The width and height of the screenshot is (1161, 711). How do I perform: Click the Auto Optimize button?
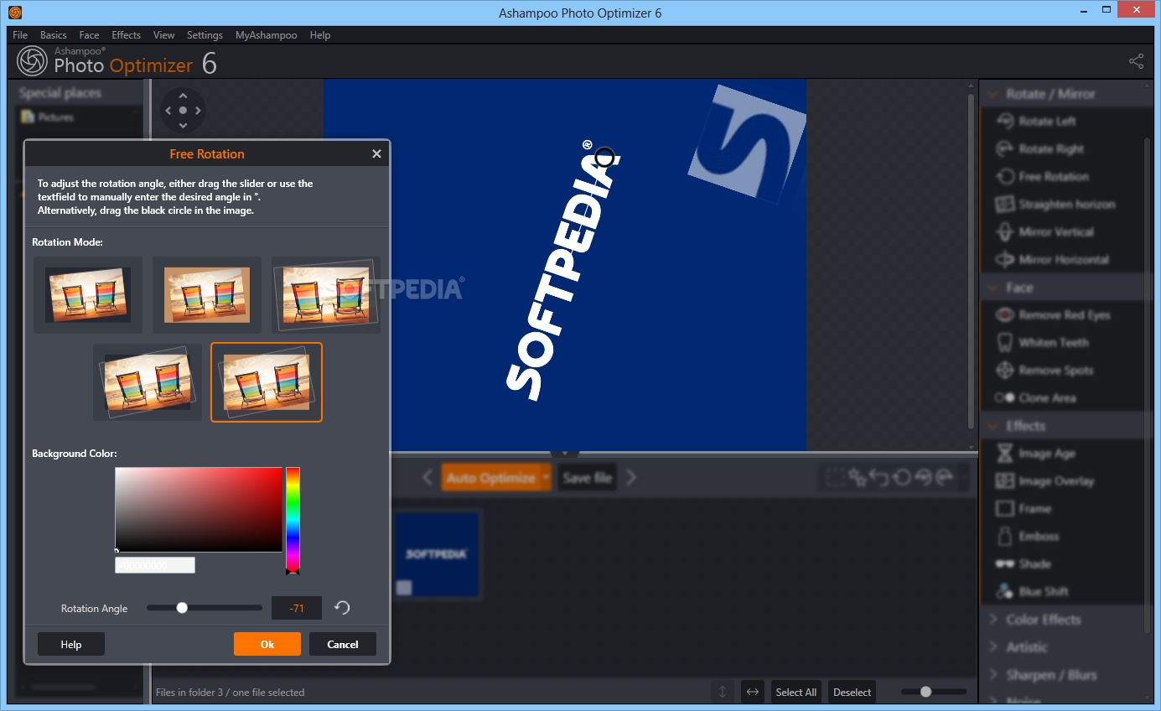pyautogui.click(x=491, y=477)
